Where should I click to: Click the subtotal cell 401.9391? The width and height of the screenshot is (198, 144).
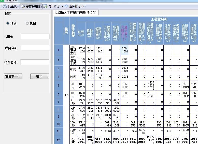tap(81, 140)
